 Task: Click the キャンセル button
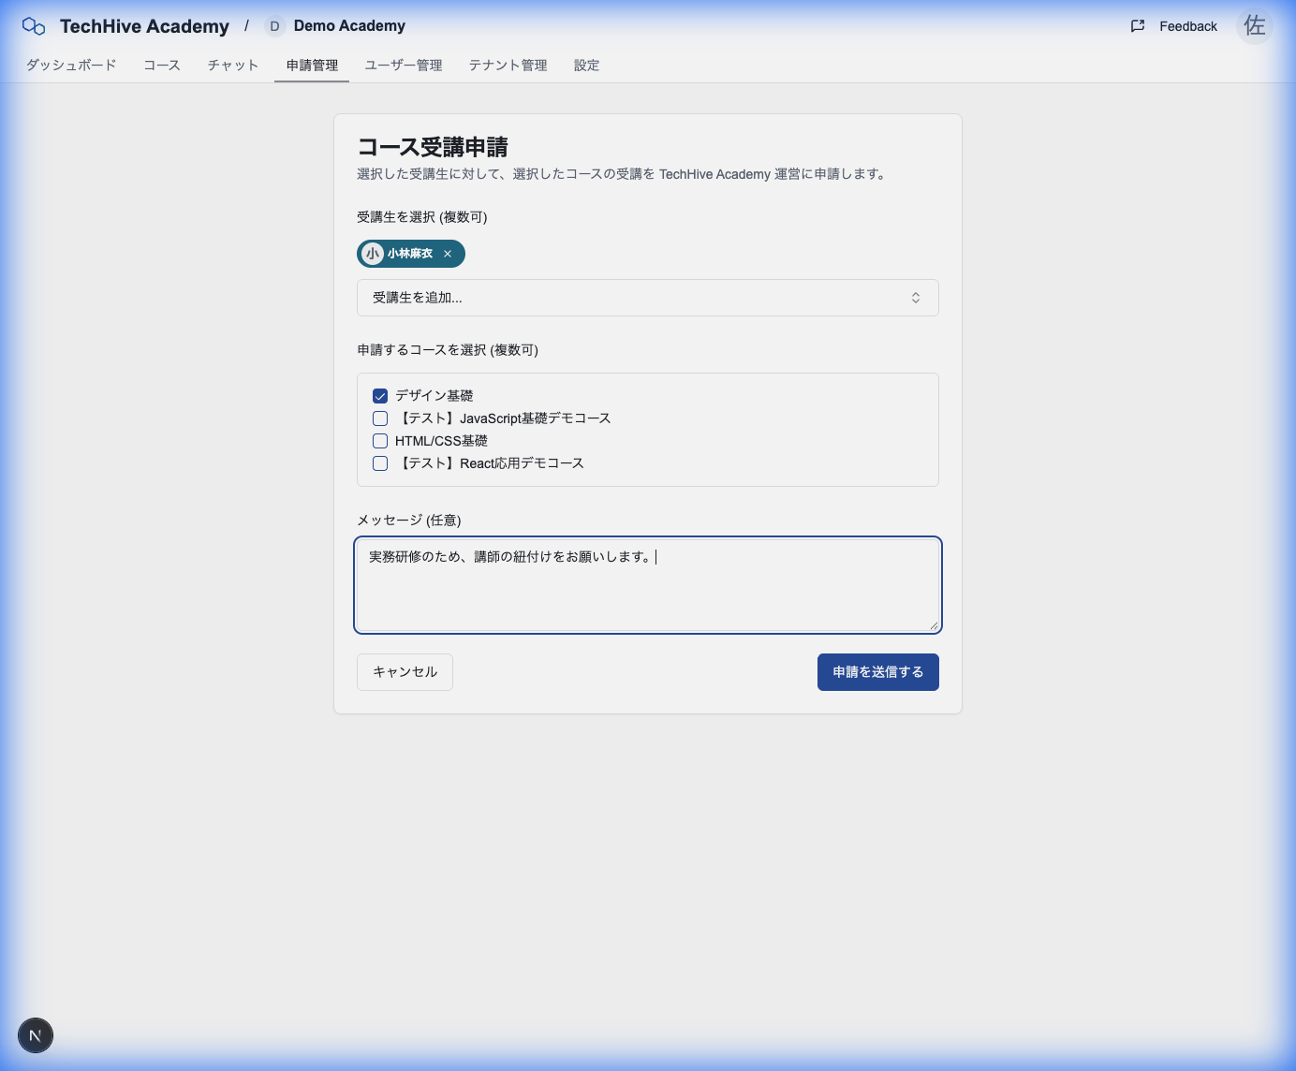[x=405, y=672]
